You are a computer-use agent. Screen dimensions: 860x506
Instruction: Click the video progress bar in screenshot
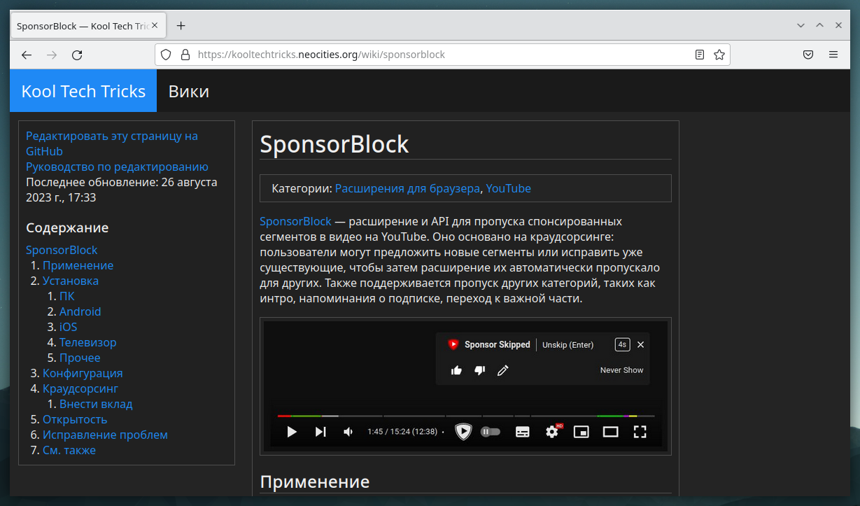(x=466, y=416)
